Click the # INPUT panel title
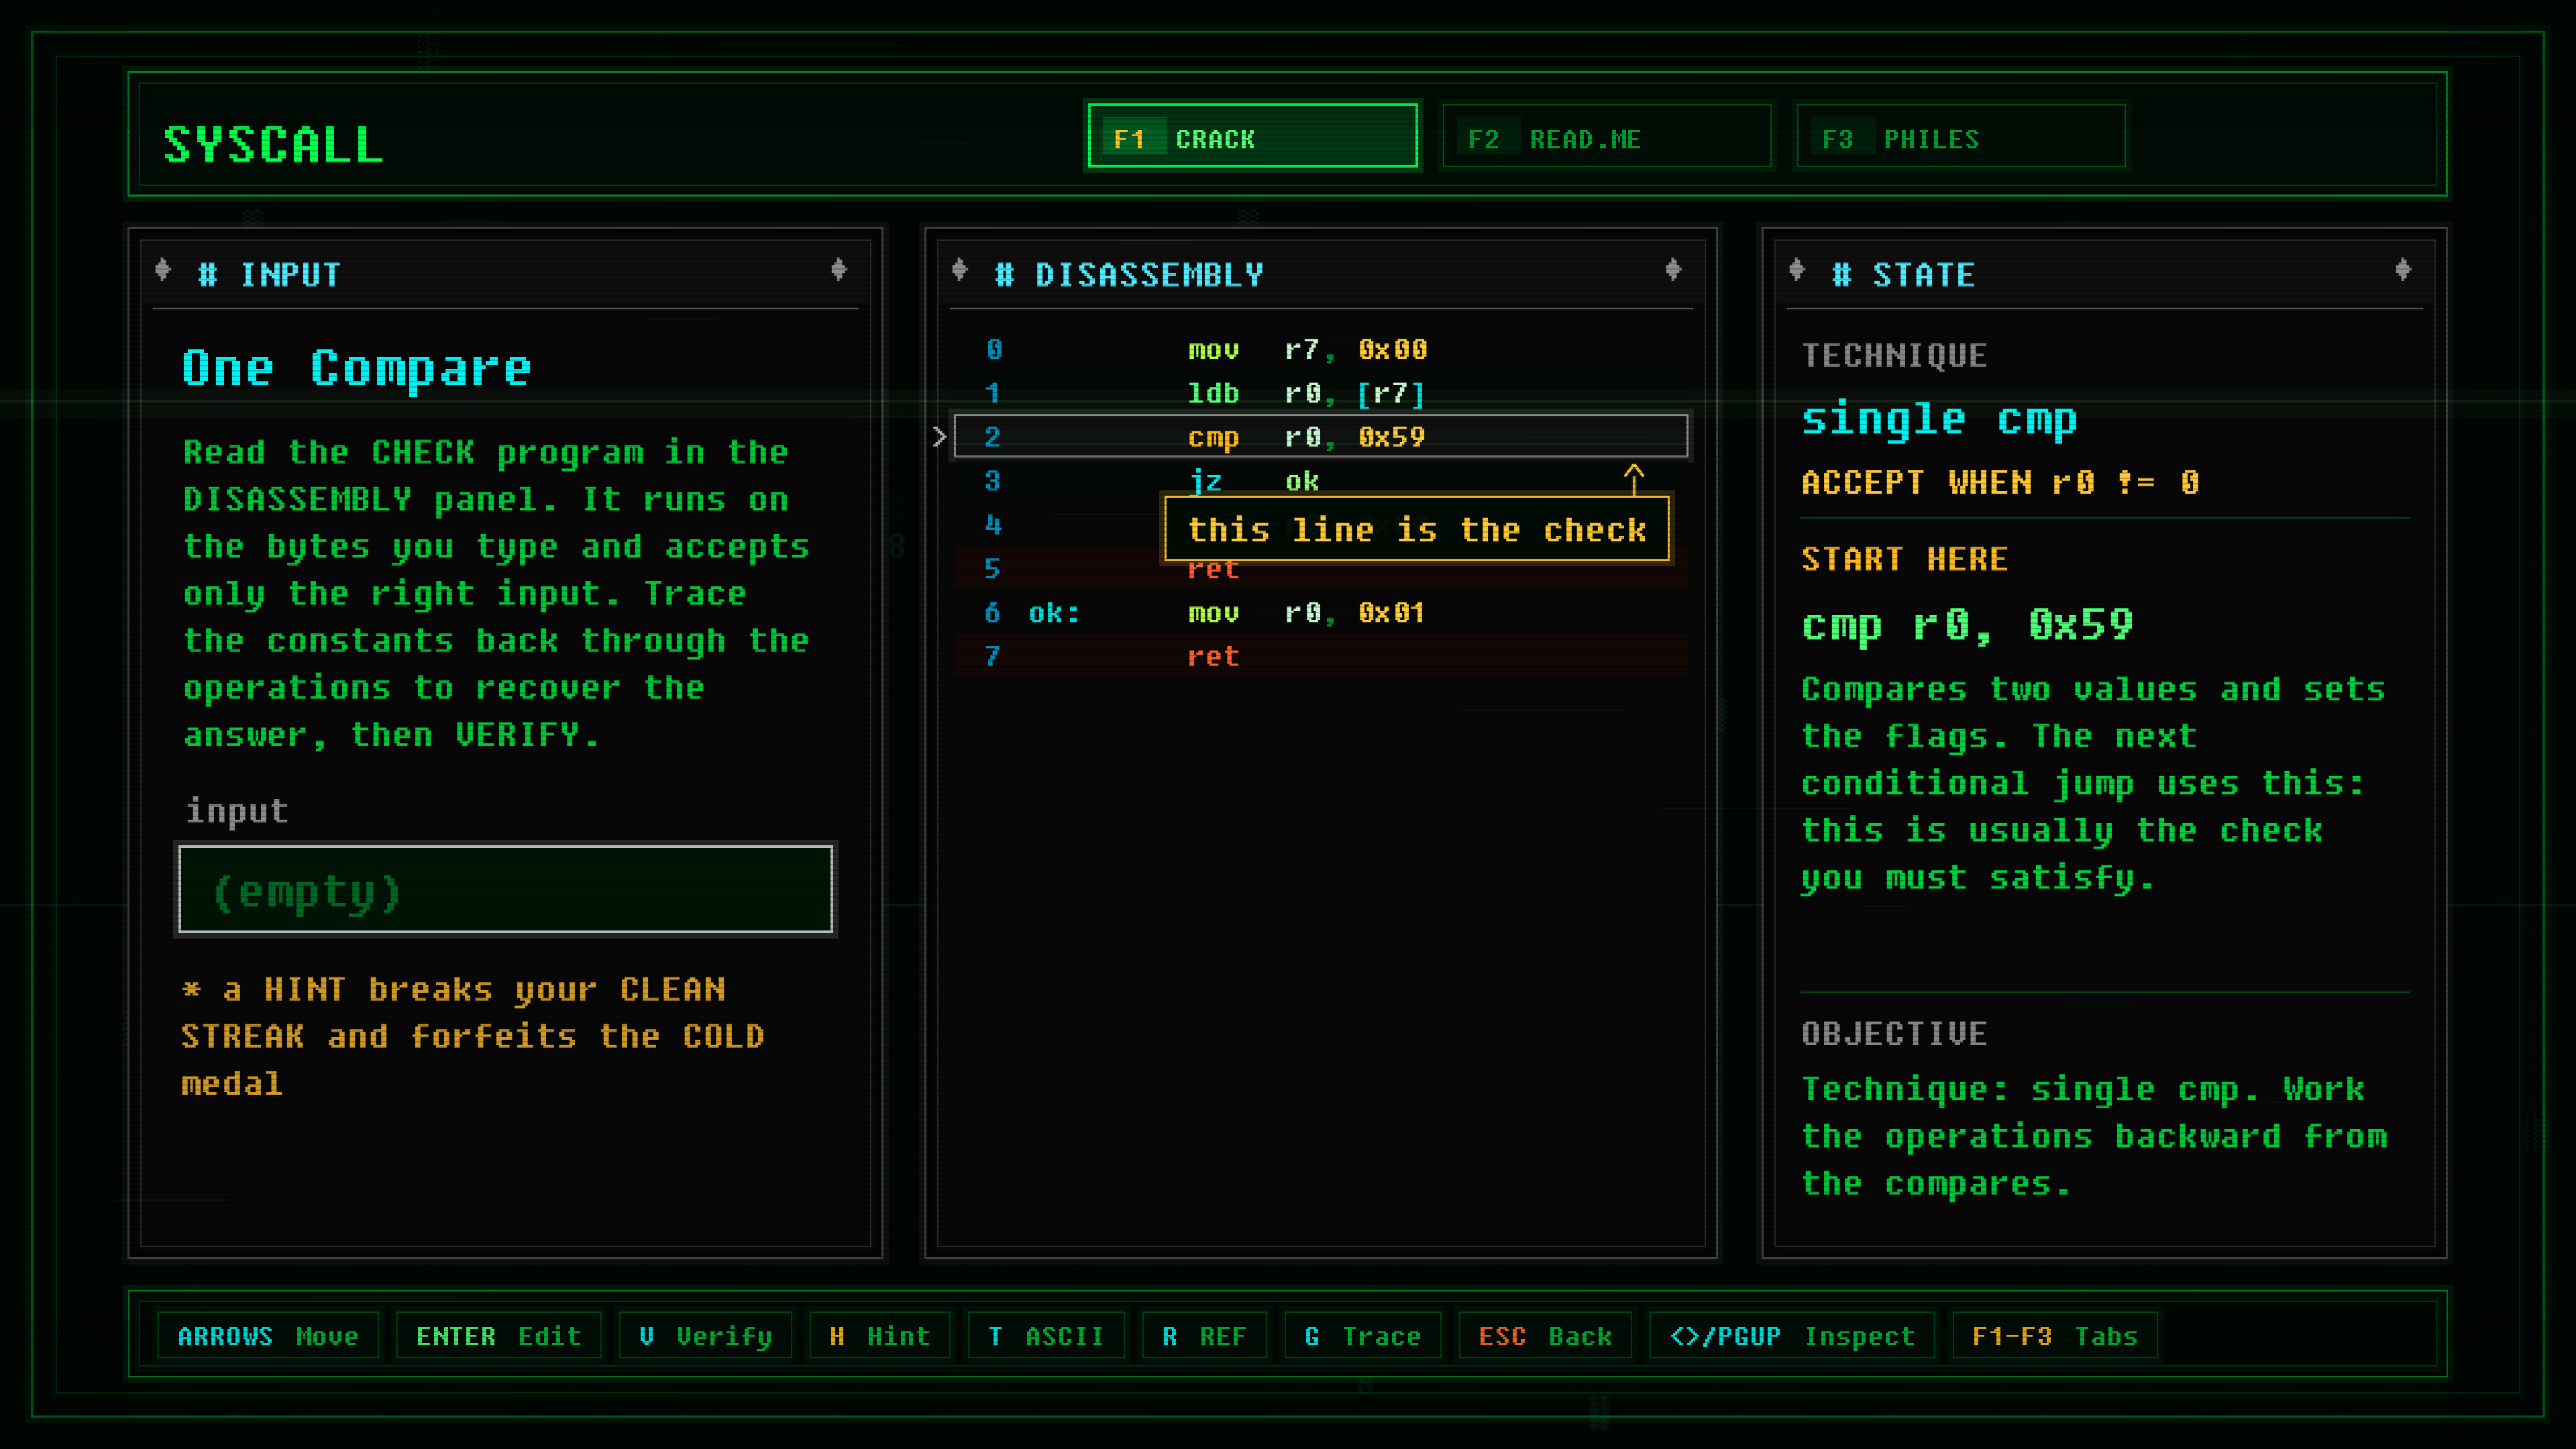Screen dimensions: 2576x1449 pos(269,275)
